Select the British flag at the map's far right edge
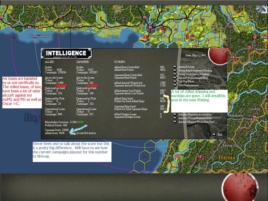268x201 pixels. tap(265, 37)
